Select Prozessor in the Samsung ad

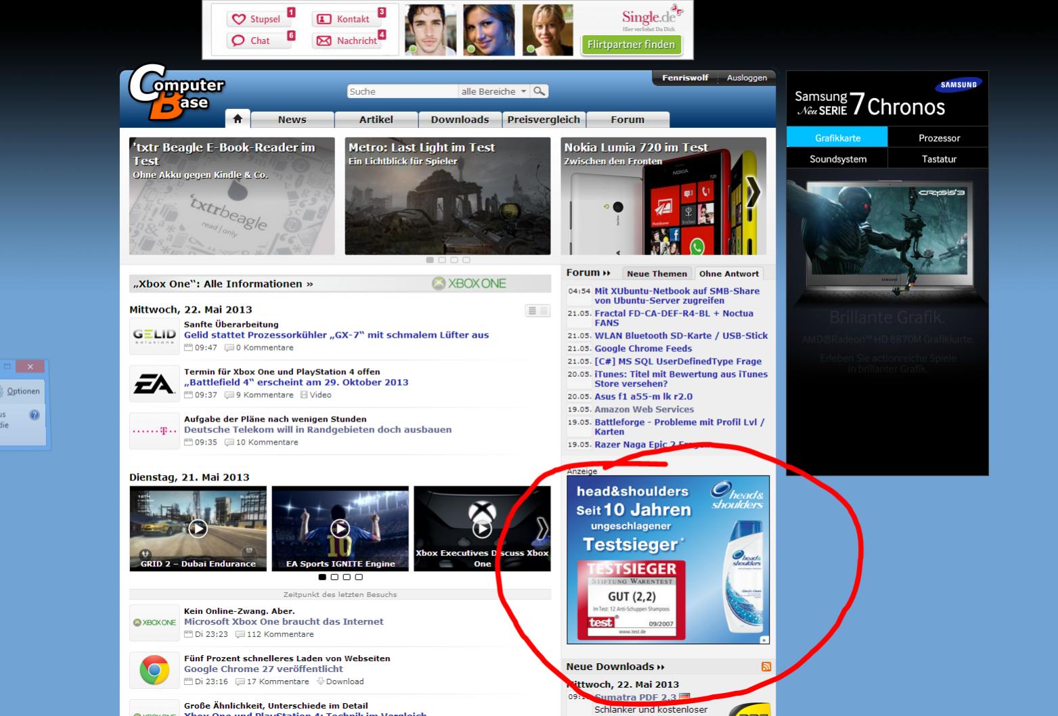[939, 137]
